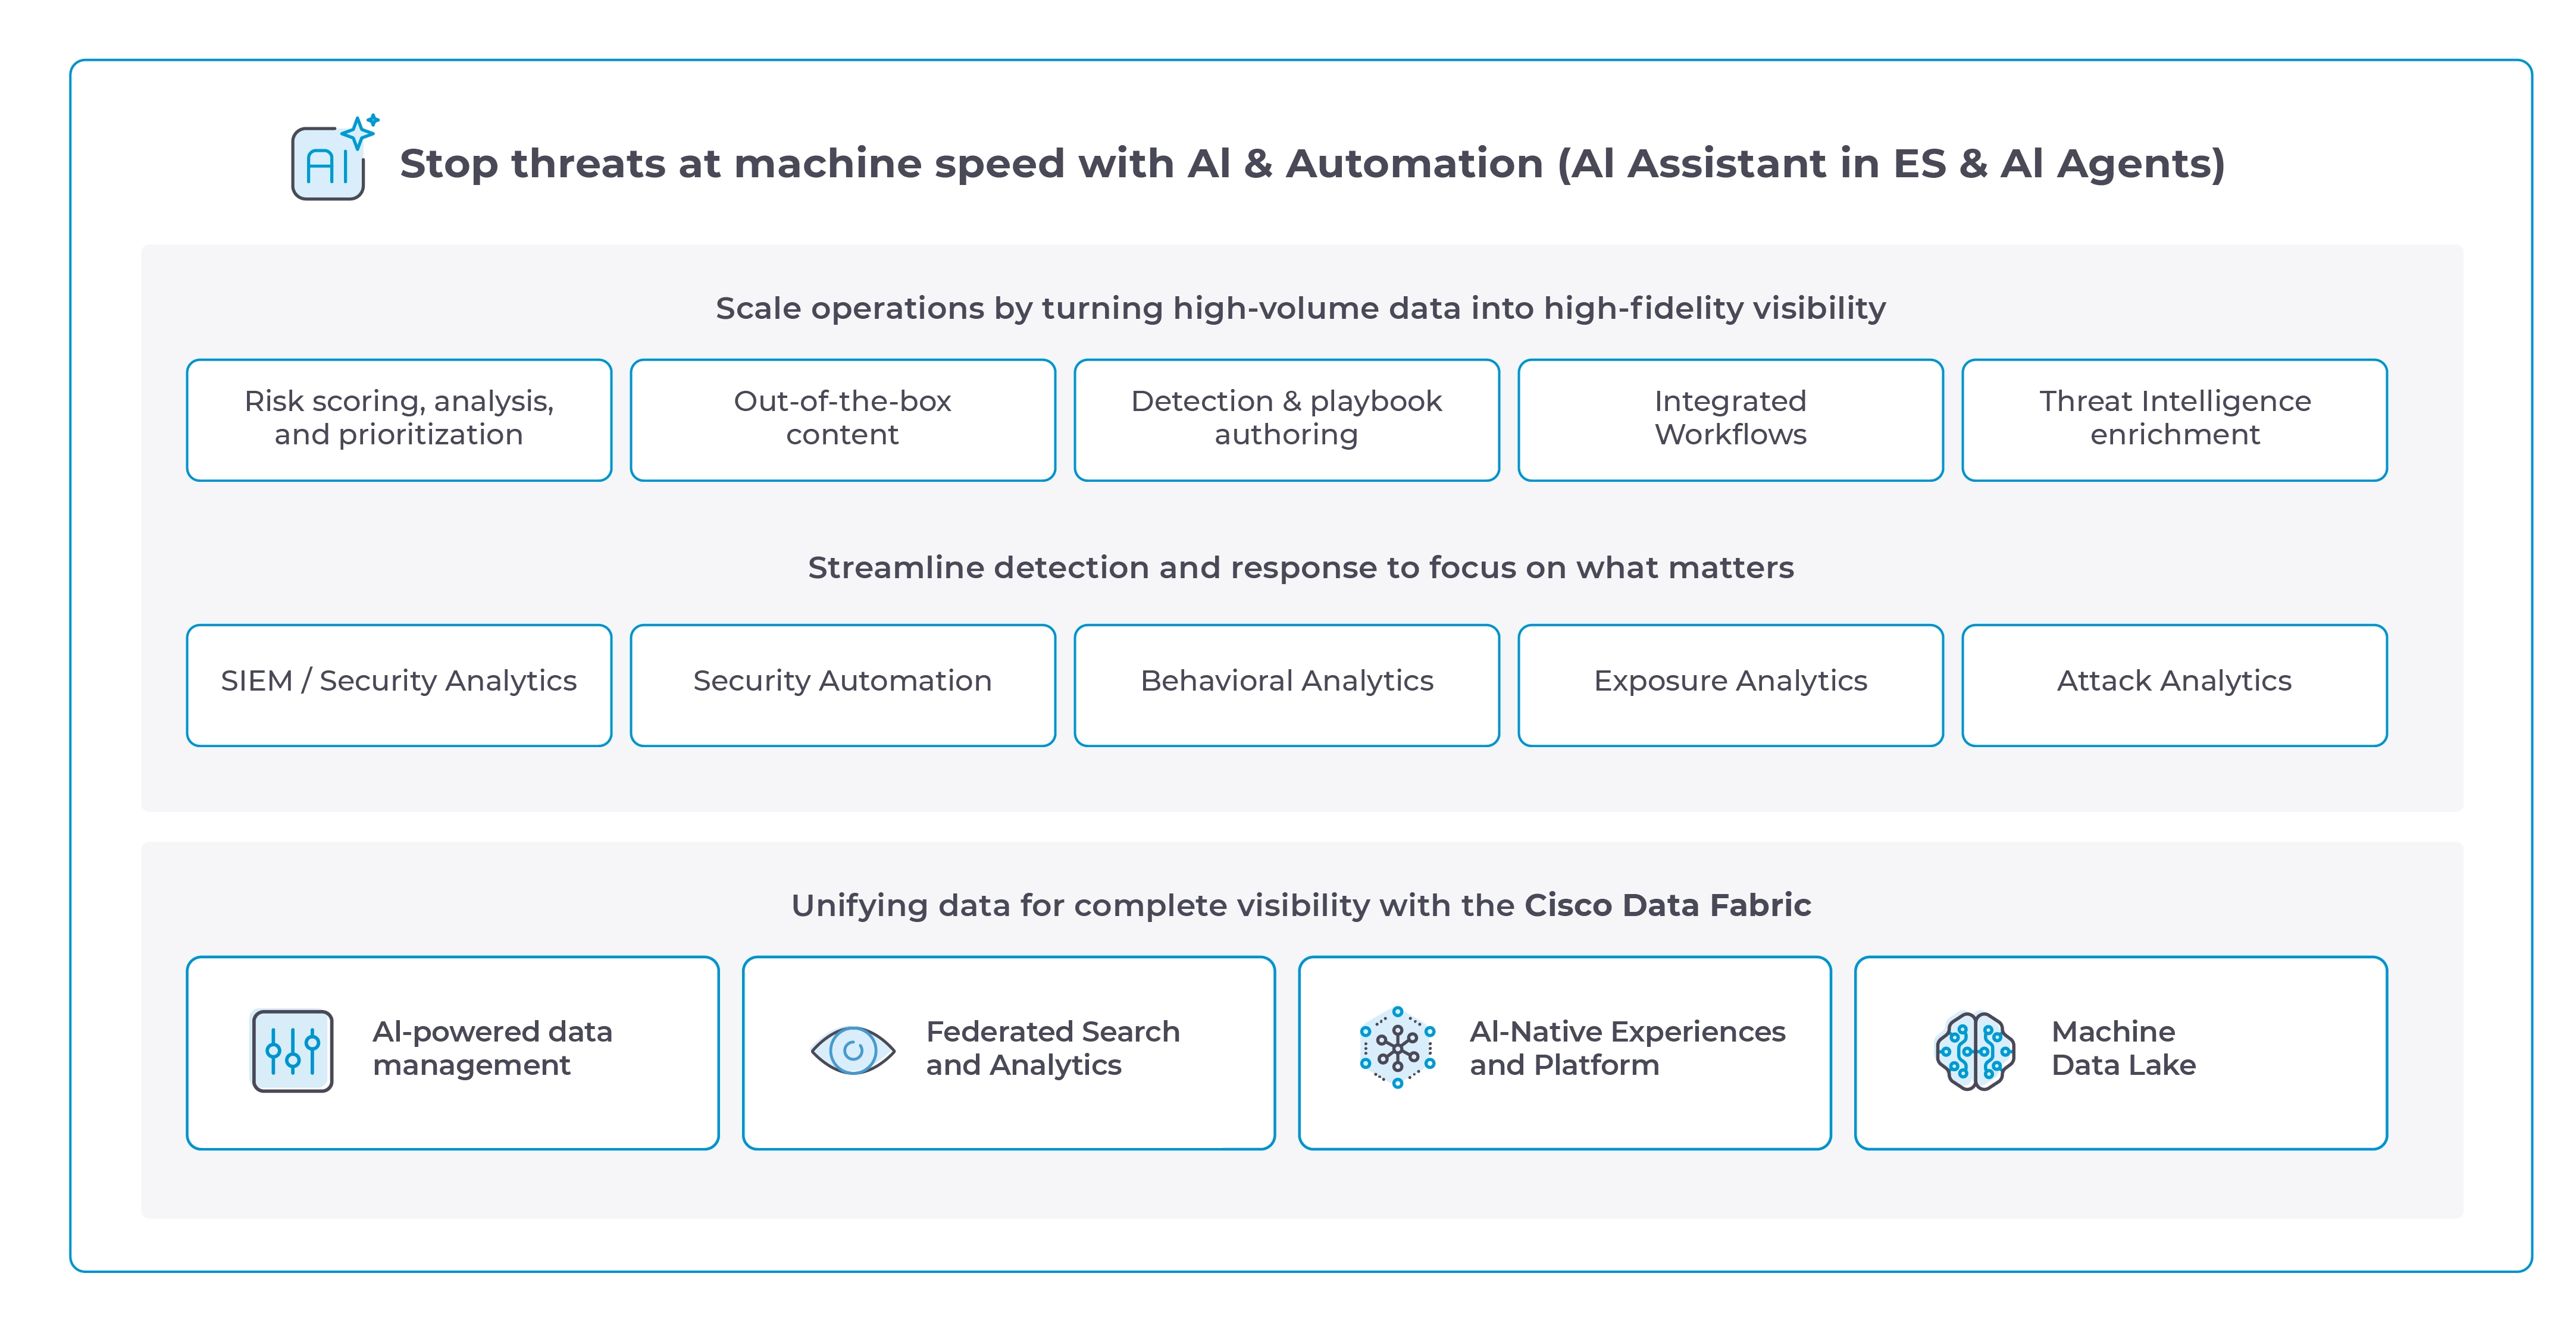Select the Risk scoring, analysis, and prioritization box

[x=399, y=420]
